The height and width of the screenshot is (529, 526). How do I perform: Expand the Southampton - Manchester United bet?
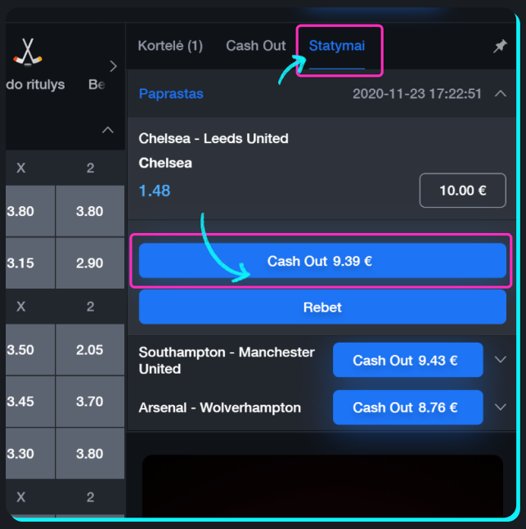pyautogui.click(x=501, y=359)
